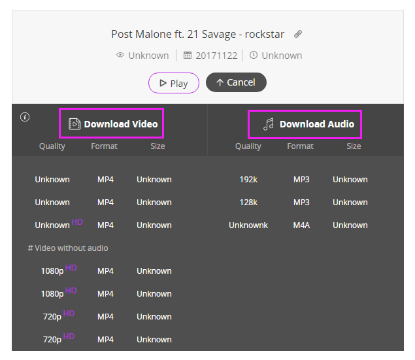Screen dimensions: 415x360
Task: Click the Unknown size in the 128k row
Action: [350, 203]
